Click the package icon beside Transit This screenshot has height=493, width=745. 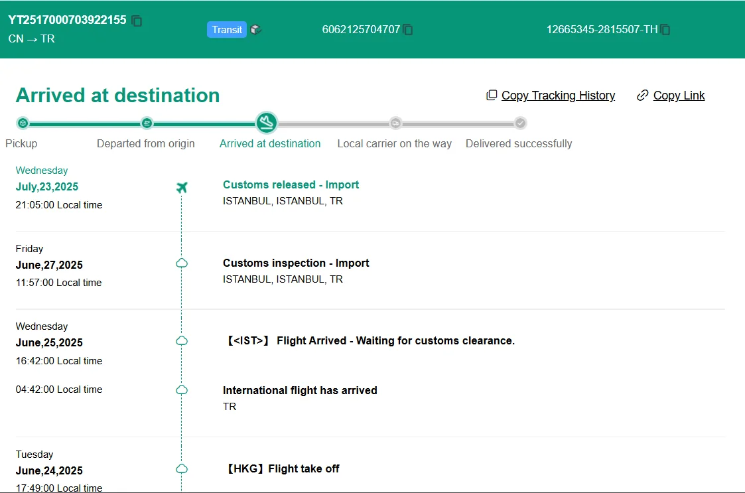click(x=256, y=30)
